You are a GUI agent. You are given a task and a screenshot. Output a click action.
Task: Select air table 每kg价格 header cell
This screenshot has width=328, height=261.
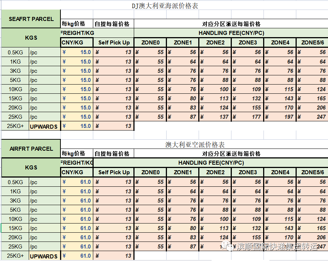[x=77, y=154]
